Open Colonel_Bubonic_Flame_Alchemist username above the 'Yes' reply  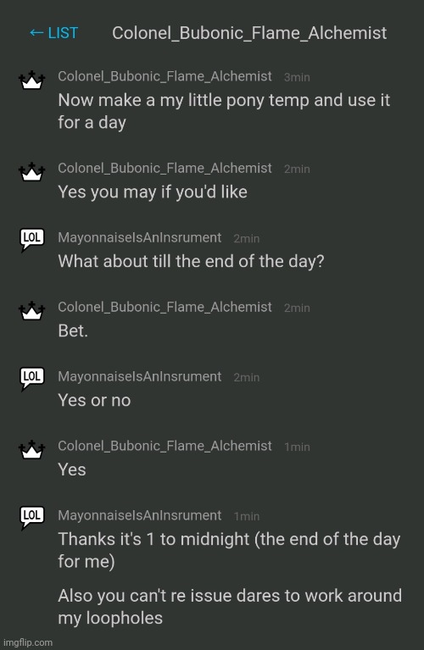[165, 446]
